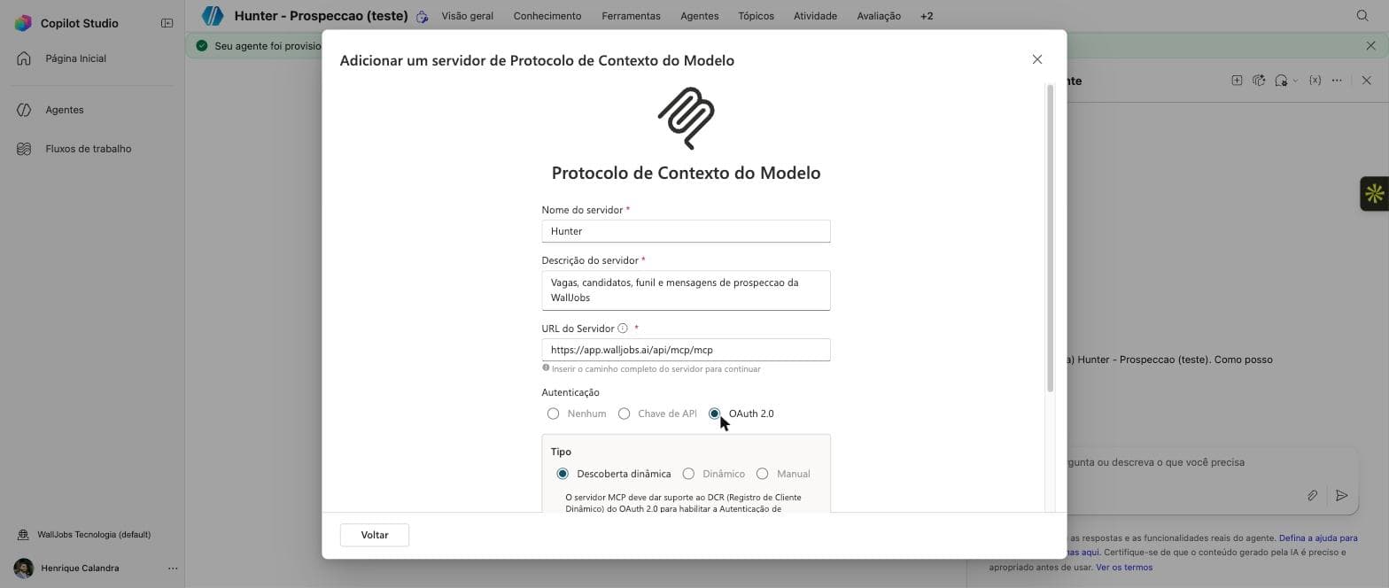
Task: Click Henrique Calandra profile avatar
Action: (24, 569)
